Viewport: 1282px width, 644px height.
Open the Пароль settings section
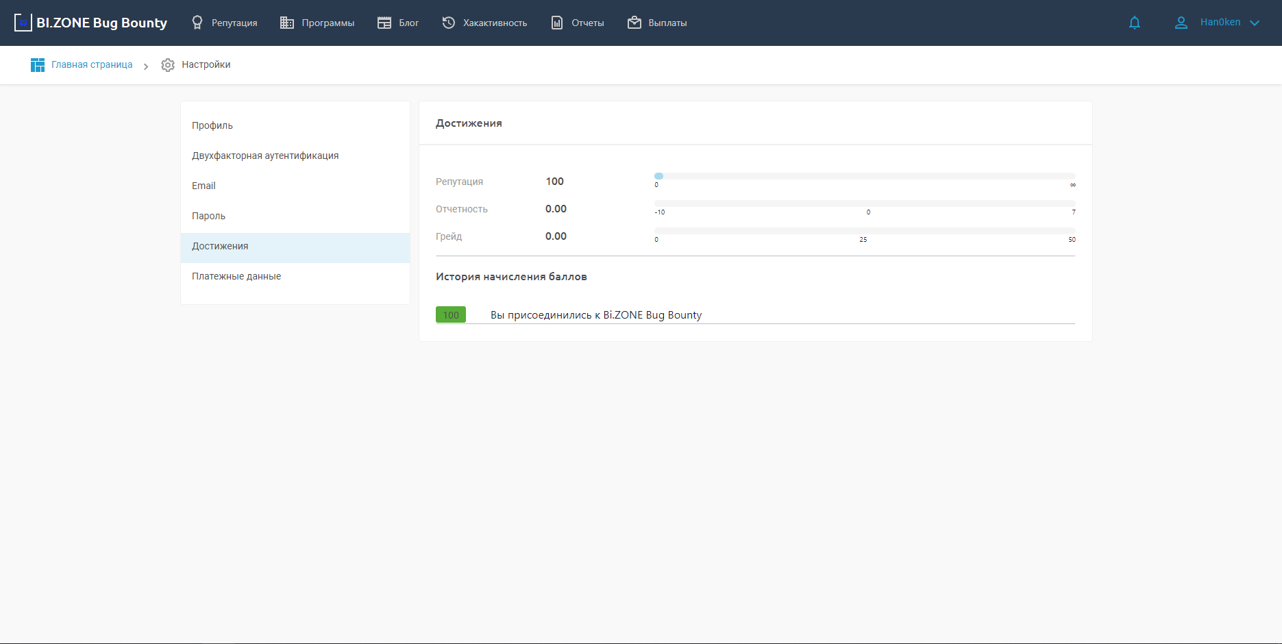click(x=208, y=216)
